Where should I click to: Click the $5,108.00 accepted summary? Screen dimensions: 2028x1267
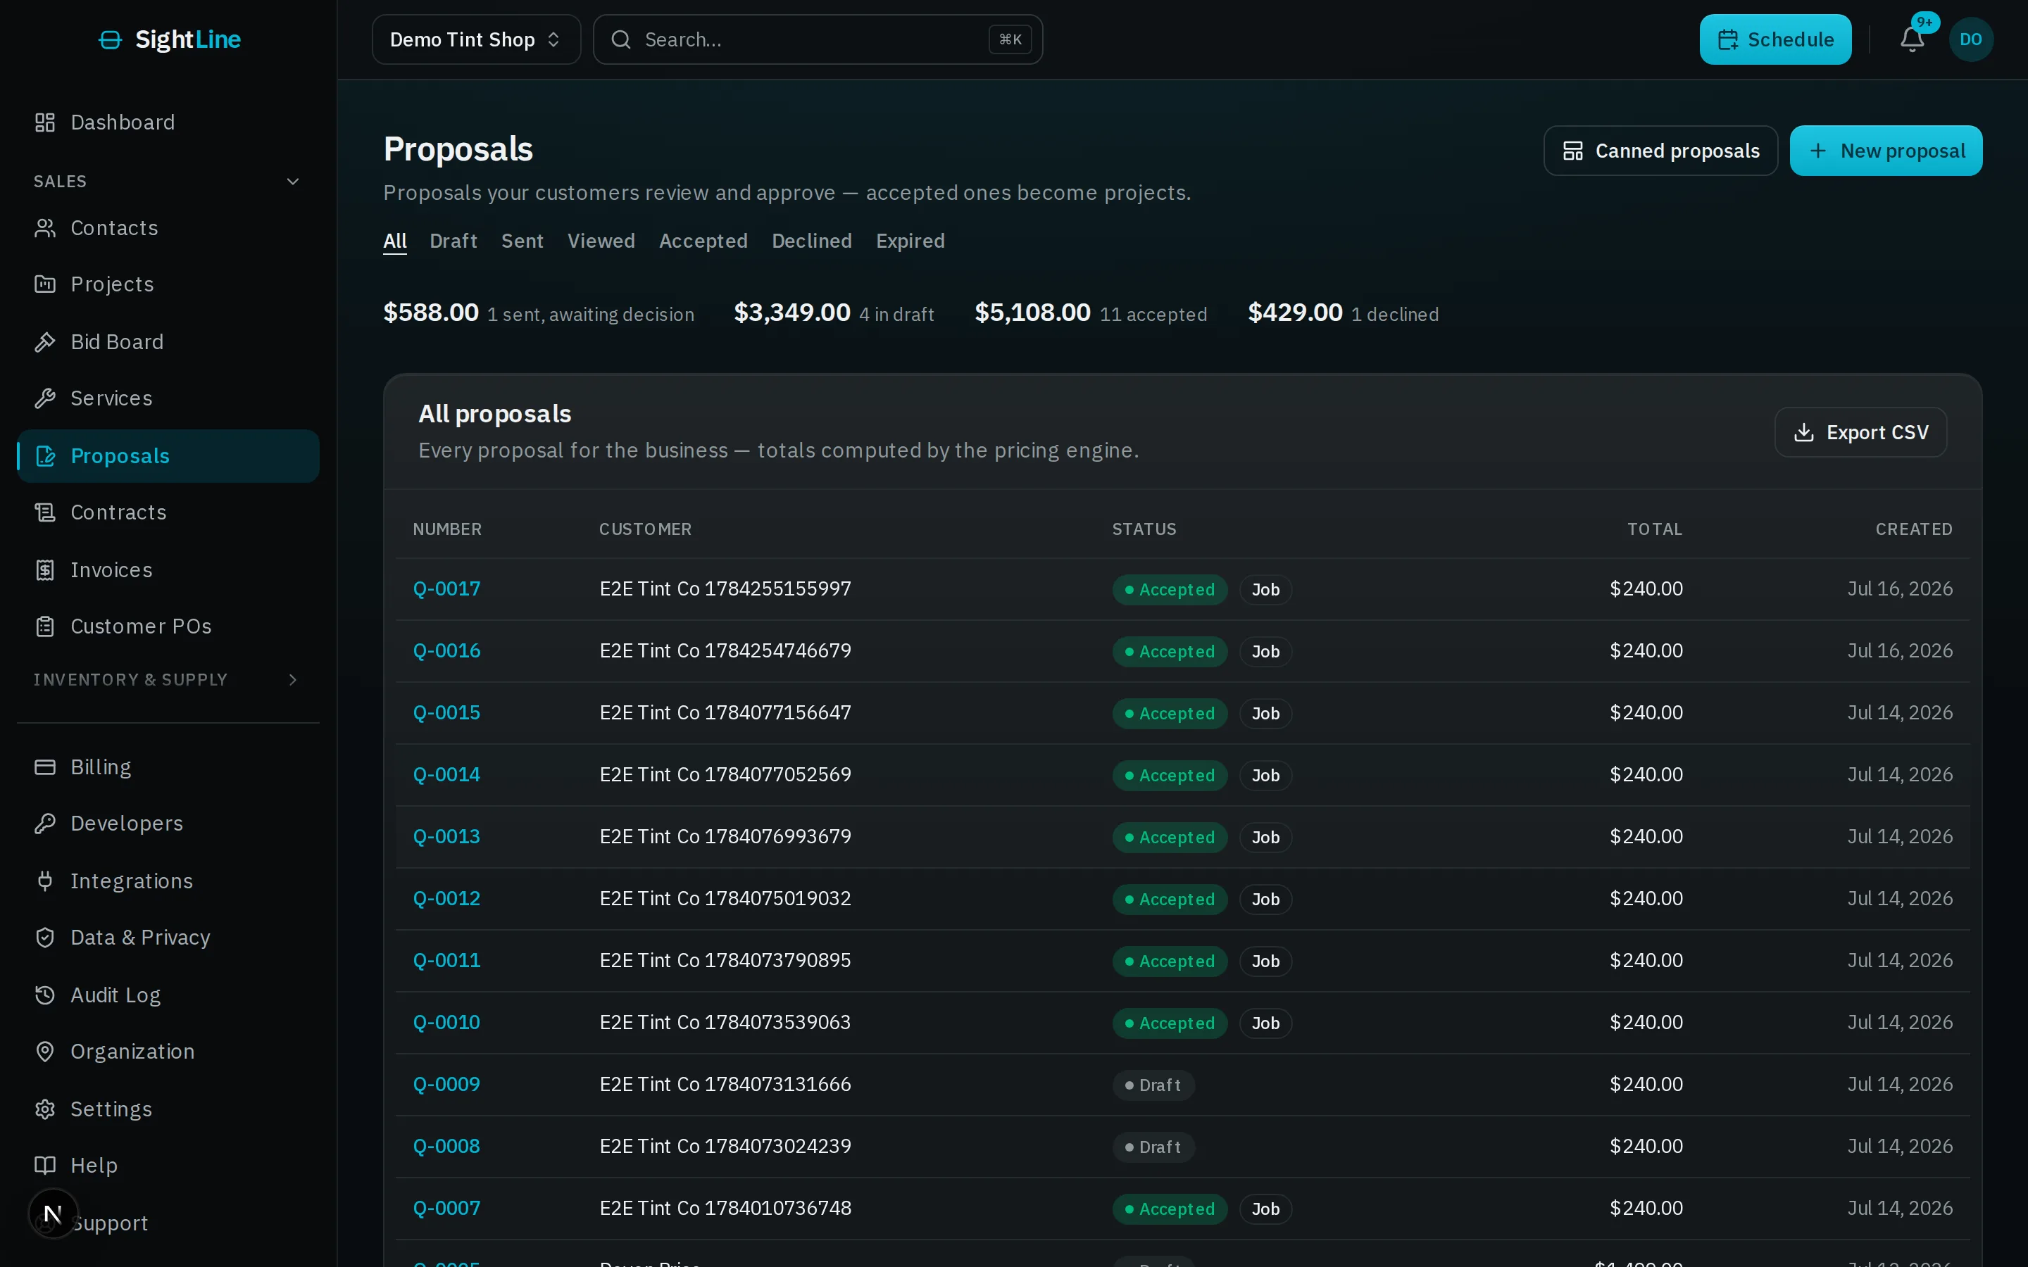[x=1091, y=313]
